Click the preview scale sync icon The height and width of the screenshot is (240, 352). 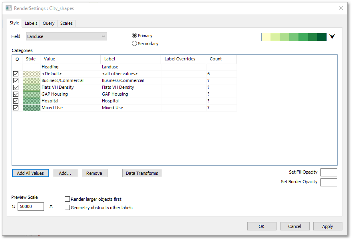[51, 206]
